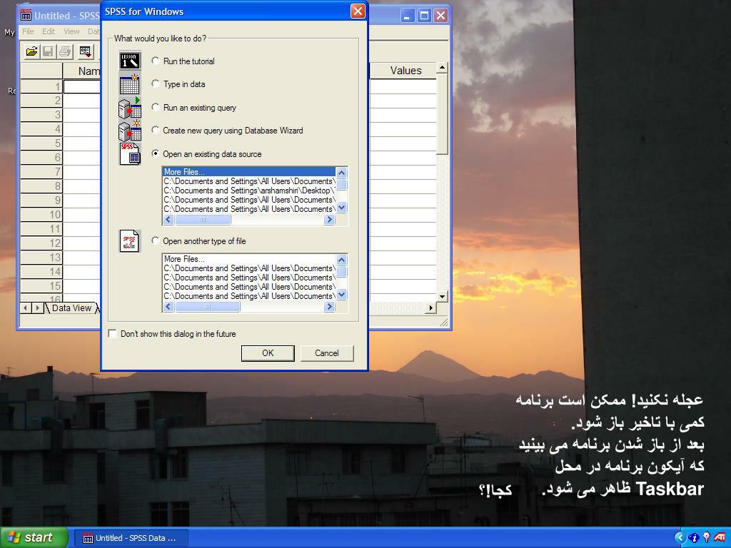Click the Data Editor vertical scroll down arrow

click(x=442, y=296)
